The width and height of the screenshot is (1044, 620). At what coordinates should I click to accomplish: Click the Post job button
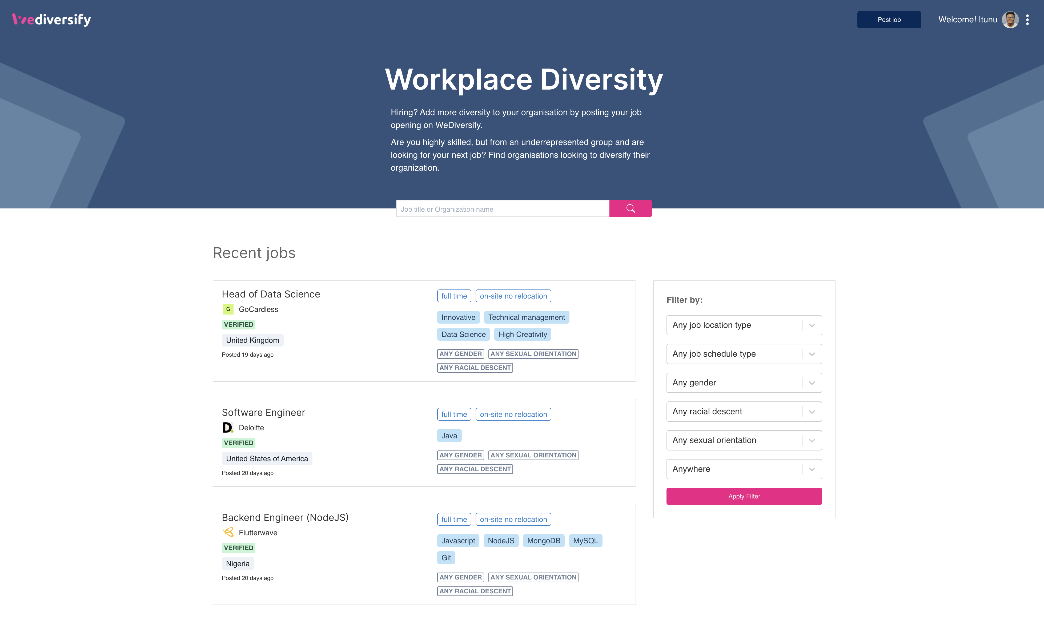[889, 19]
